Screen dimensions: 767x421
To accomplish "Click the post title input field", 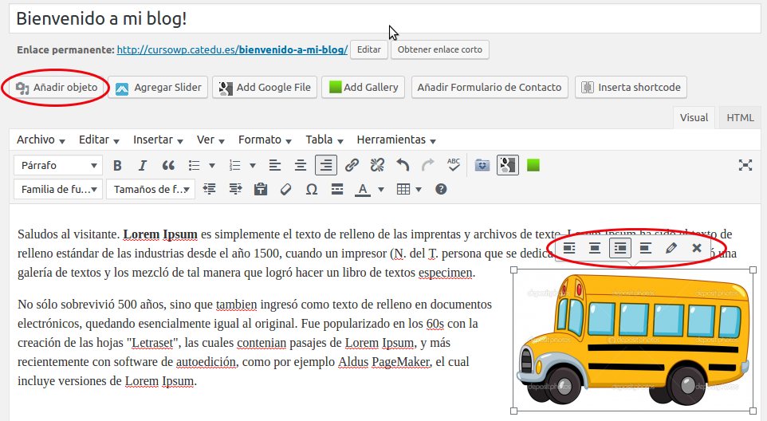I will tap(384, 19).
